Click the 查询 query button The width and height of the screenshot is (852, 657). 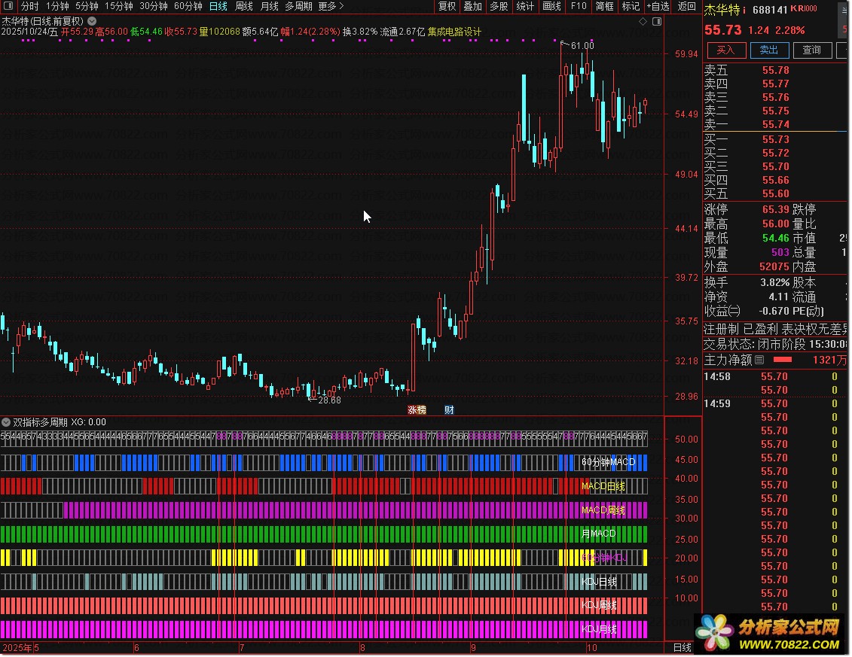tap(812, 50)
